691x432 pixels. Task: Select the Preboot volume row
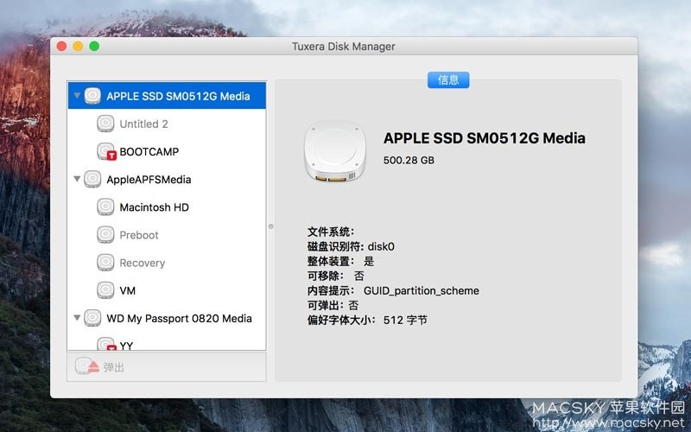pyautogui.click(x=167, y=235)
